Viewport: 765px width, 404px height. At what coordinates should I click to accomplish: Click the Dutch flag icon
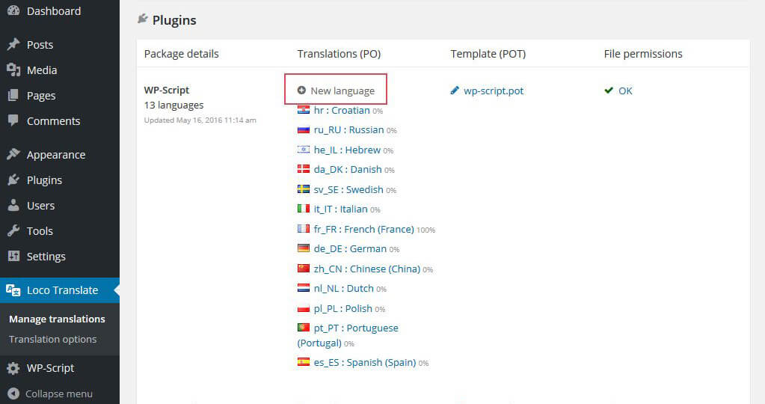pyautogui.click(x=304, y=288)
